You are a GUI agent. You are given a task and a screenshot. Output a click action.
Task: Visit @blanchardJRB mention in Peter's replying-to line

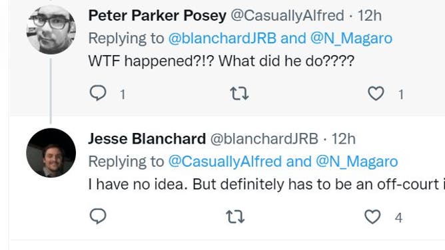click(222, 38)
